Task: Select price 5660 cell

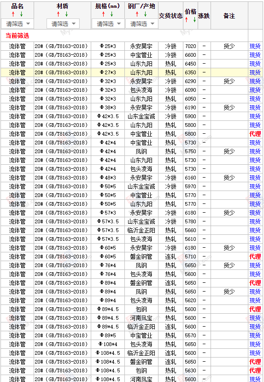Action: coord(190,231)
